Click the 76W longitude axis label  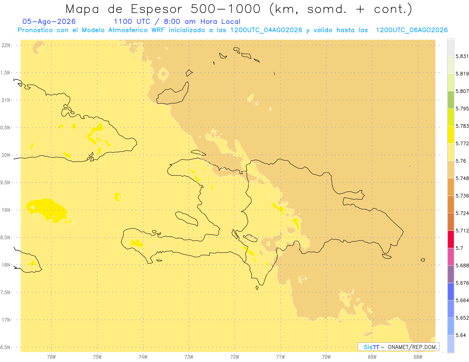[51, 357]
